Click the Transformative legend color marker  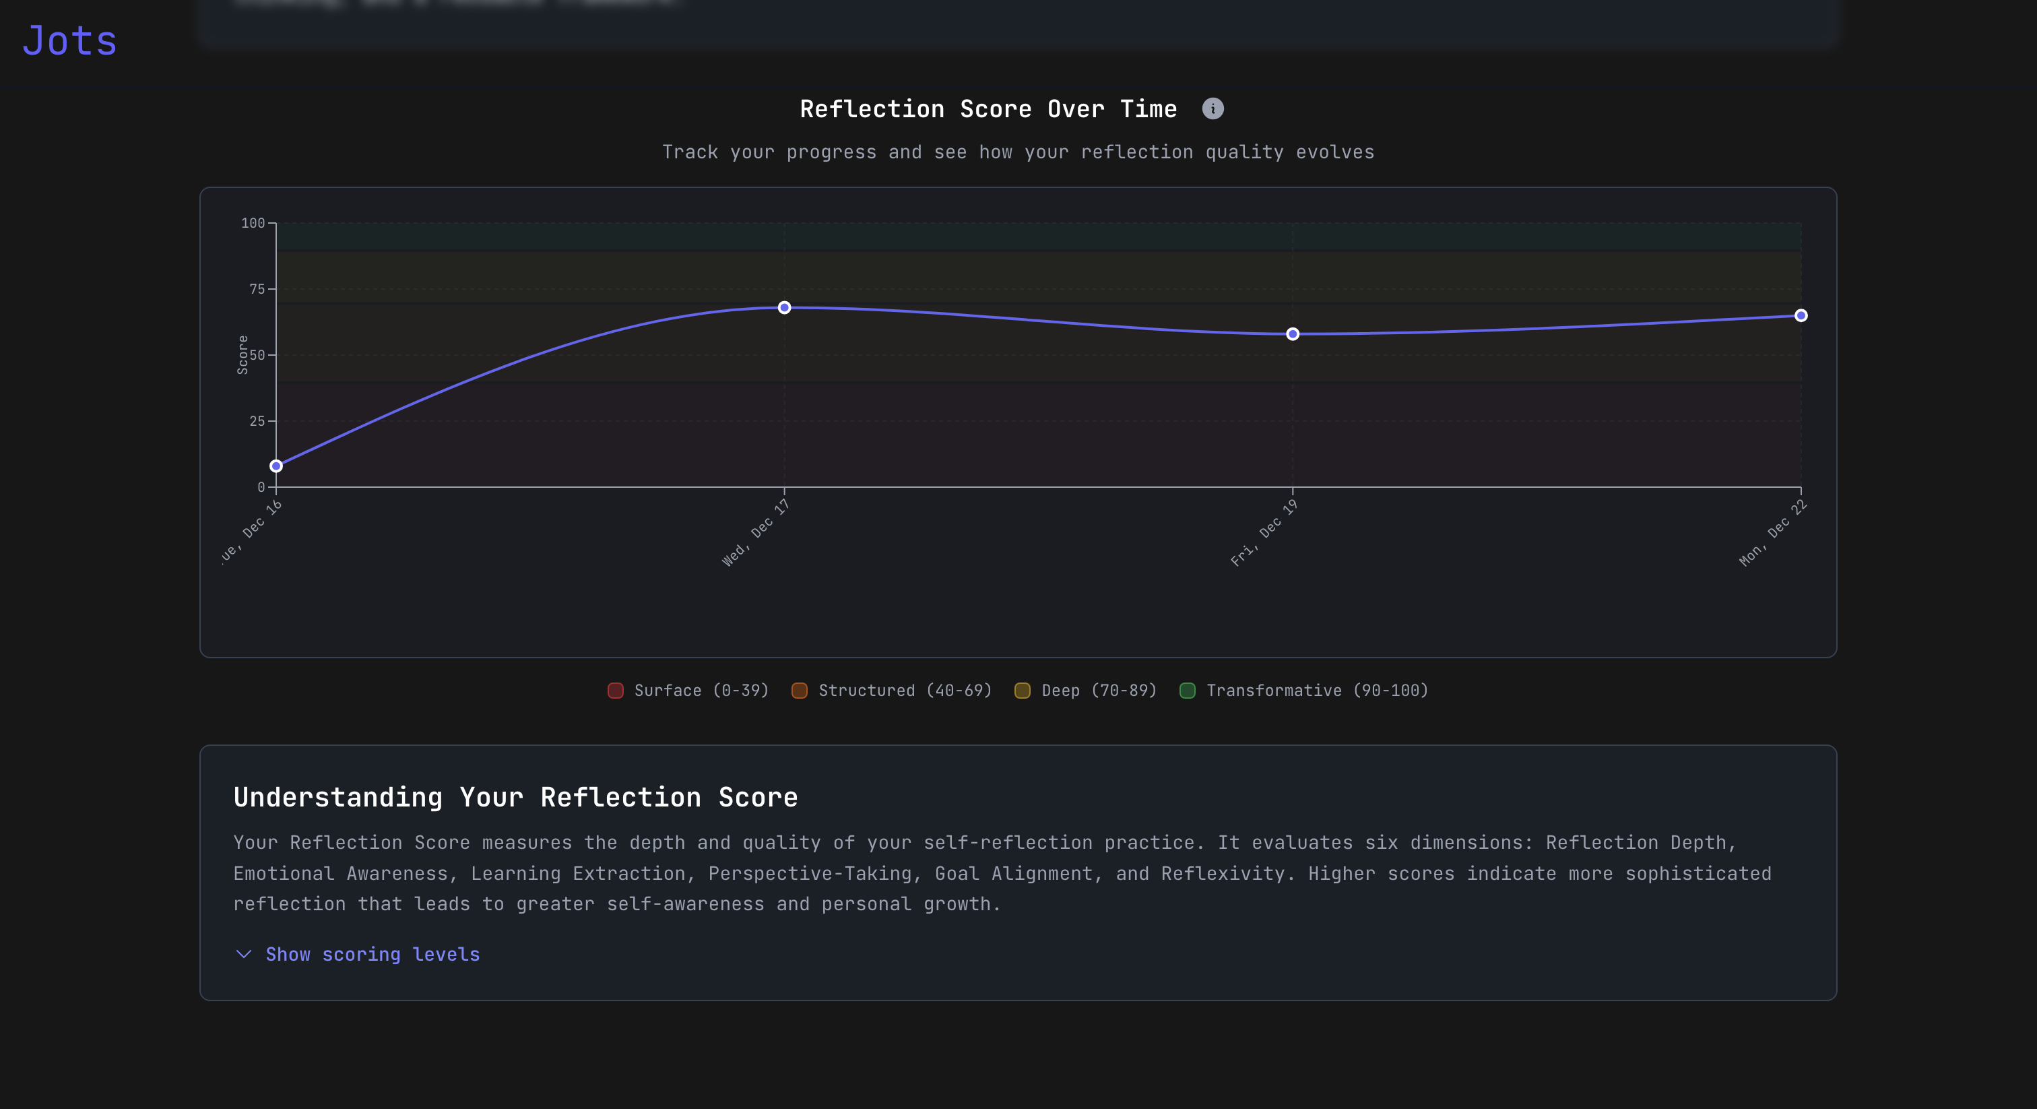point(1187,691)
